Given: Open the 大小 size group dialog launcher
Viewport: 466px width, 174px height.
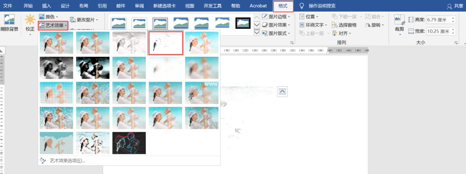Looking at the screenshot, I should (x=456, y=43).
